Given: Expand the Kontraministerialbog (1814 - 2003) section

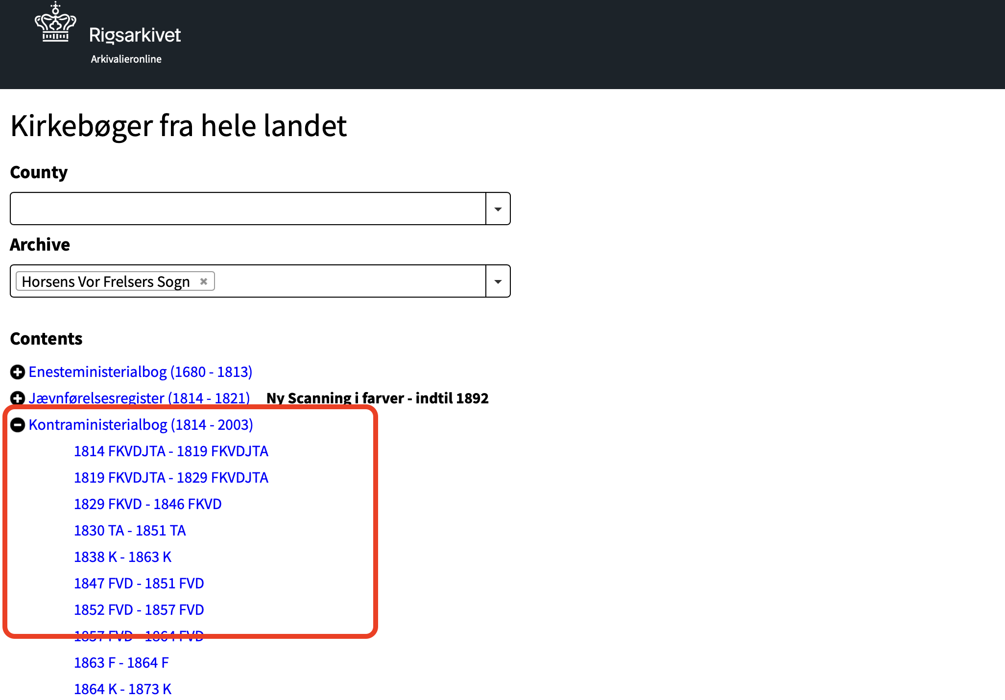Looking at the screenshot, I should [141, 424].
